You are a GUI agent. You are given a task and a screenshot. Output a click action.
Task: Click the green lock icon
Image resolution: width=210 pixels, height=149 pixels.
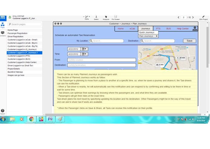[10, 17]
